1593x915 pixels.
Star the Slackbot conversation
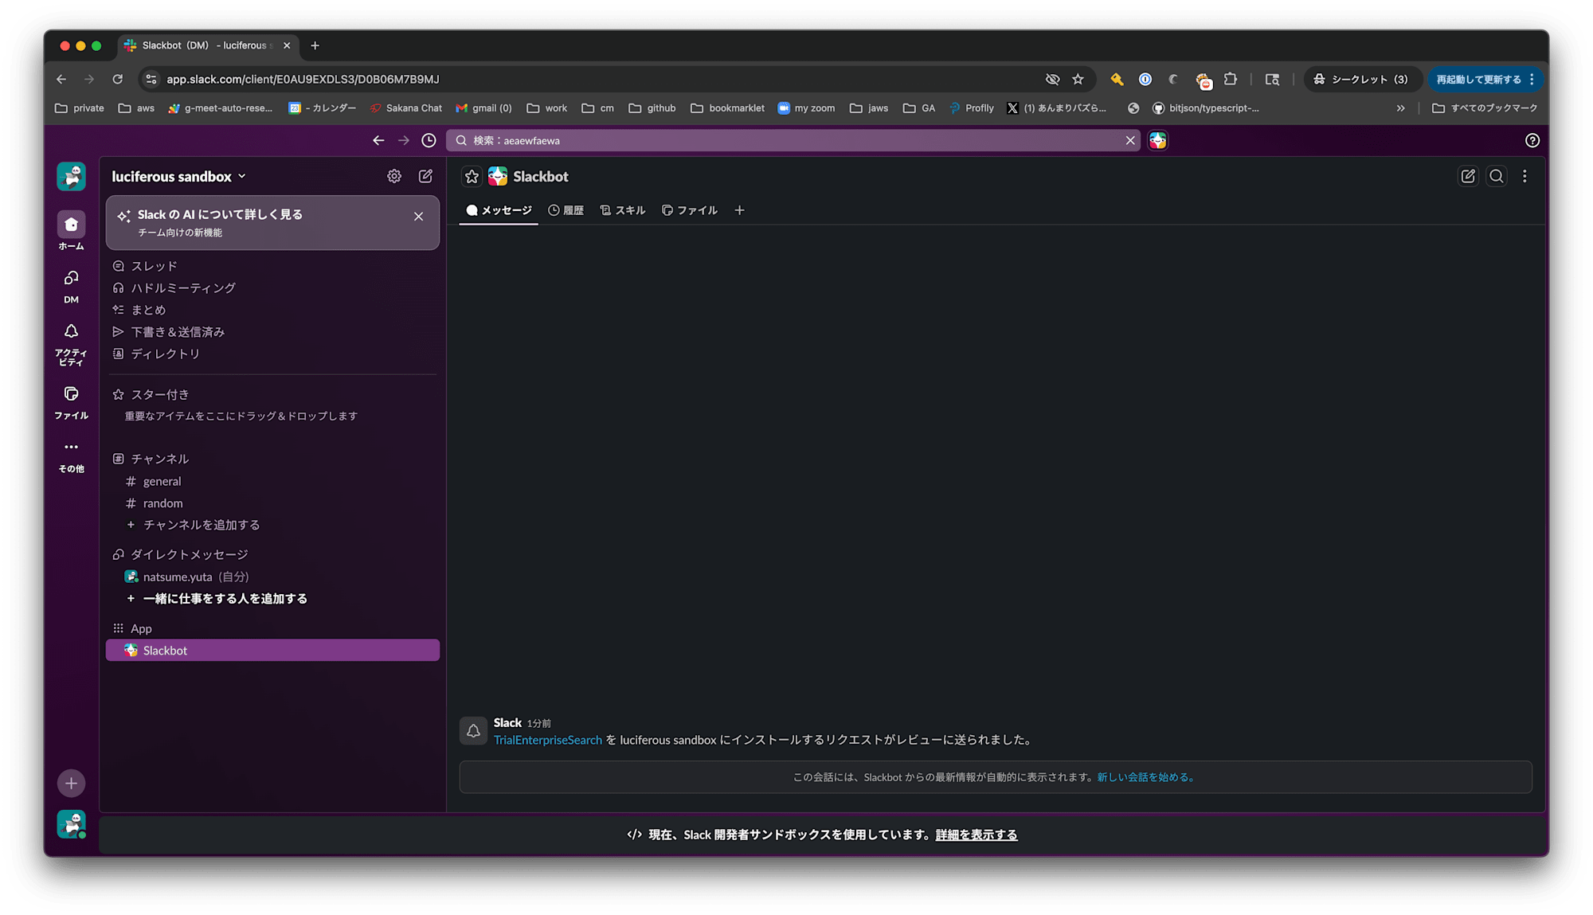click(472, 176)
